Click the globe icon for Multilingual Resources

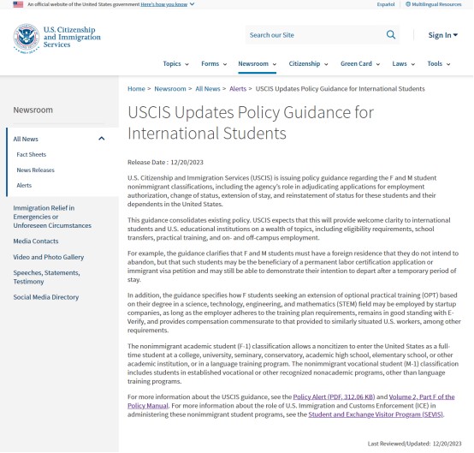[x=408, y=4]
